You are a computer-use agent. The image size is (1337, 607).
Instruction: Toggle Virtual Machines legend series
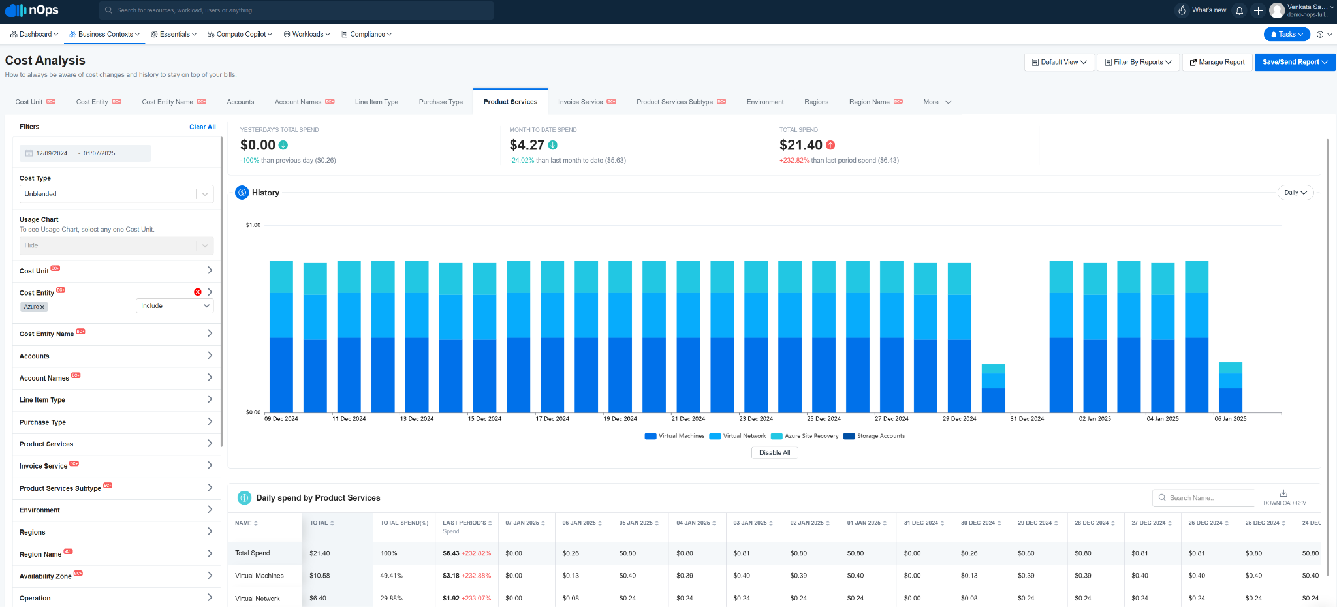coord(674,436)
